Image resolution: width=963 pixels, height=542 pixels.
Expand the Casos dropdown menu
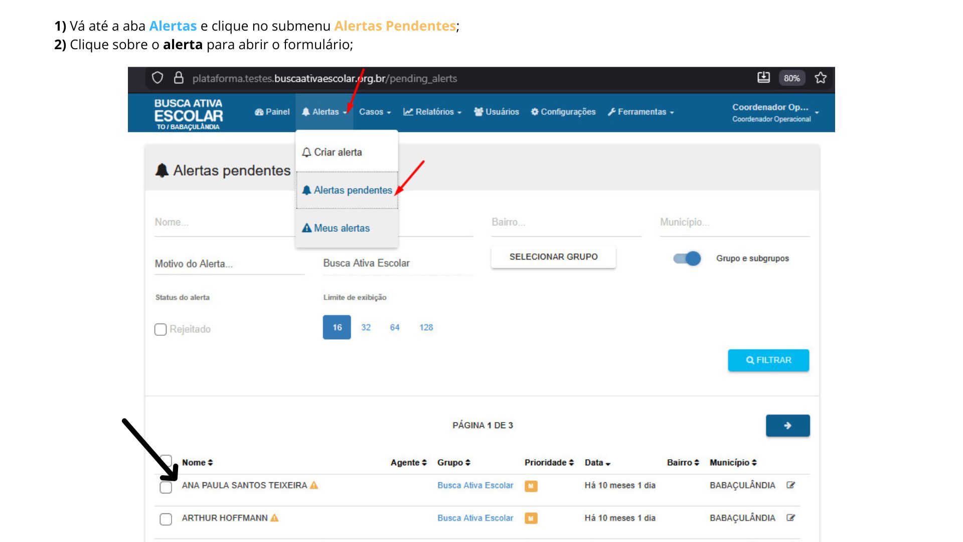[x=375, y=112]
